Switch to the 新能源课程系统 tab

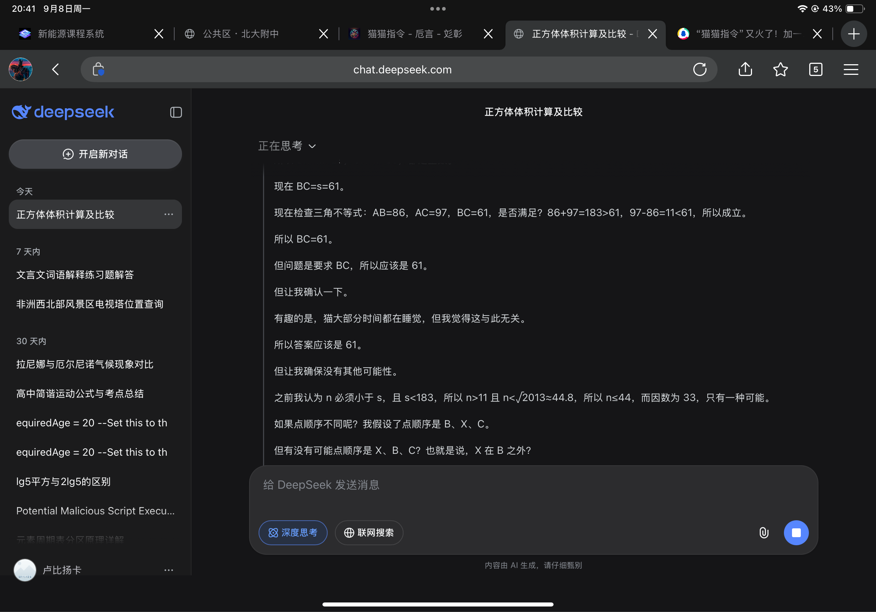(71, 34)
